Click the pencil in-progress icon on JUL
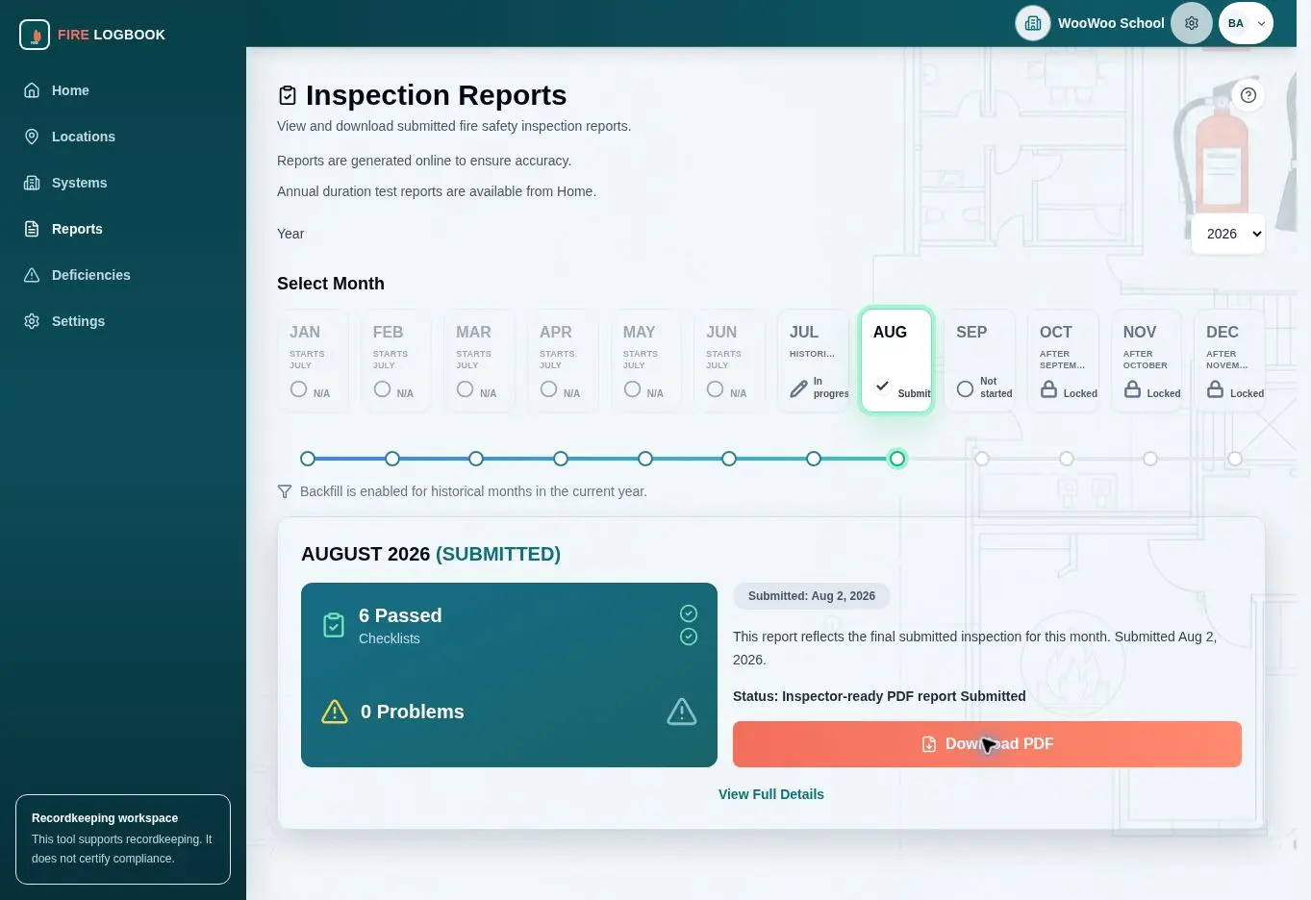This screenshot has height=900, width=1311. (798, 388)
